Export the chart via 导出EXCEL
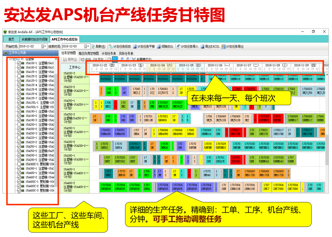Screen dimensions: 332x237 [203, 47]
